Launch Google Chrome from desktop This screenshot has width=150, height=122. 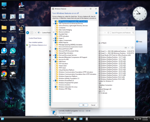pyautogui.click(x=4, y=76)
